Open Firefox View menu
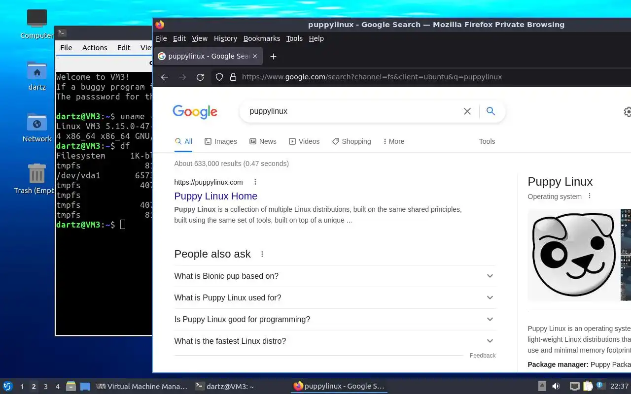This screenshot has height=394, width=631. tap(200, 38)
